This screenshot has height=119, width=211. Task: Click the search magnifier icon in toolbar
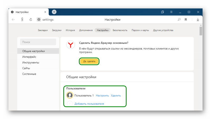tap(179, 20)
